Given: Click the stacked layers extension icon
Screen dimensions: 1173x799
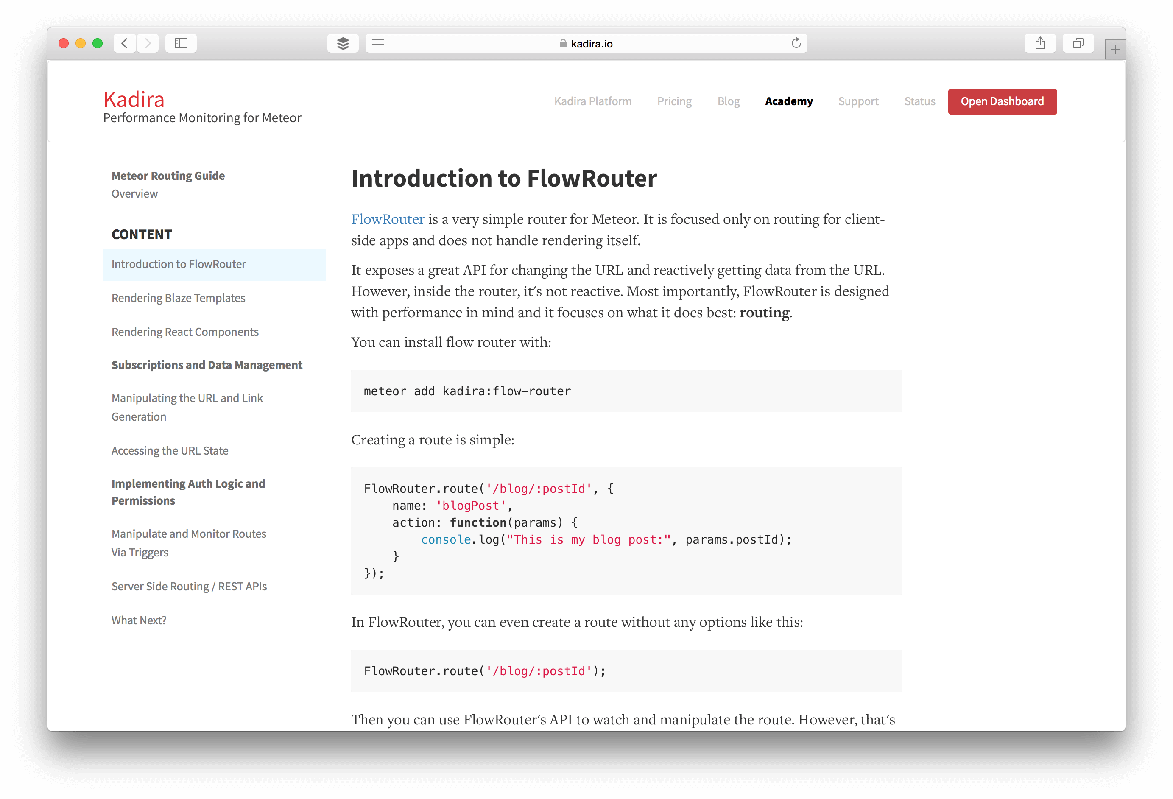Looking at the screenshot, I should [343, 43].
